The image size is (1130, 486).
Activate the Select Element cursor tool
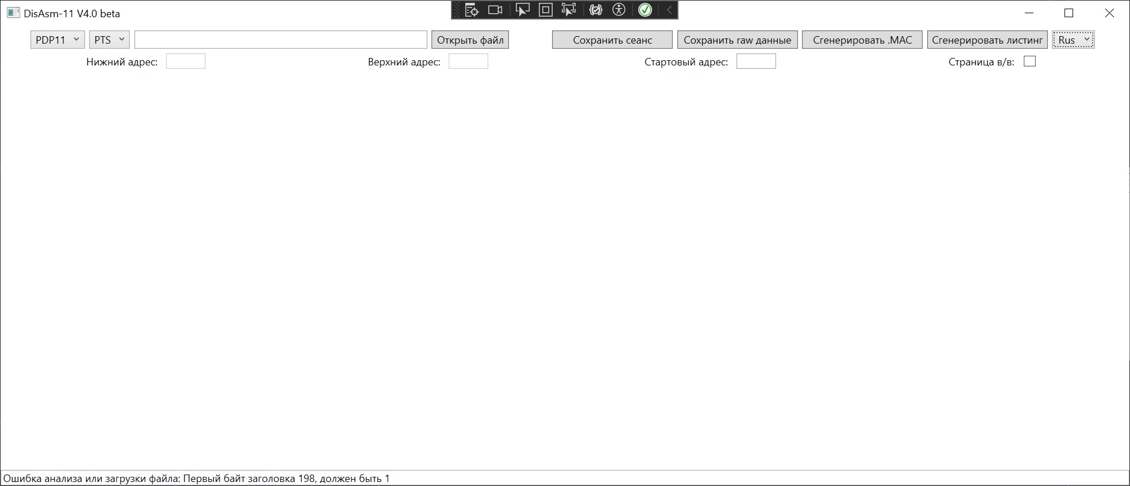522,10
